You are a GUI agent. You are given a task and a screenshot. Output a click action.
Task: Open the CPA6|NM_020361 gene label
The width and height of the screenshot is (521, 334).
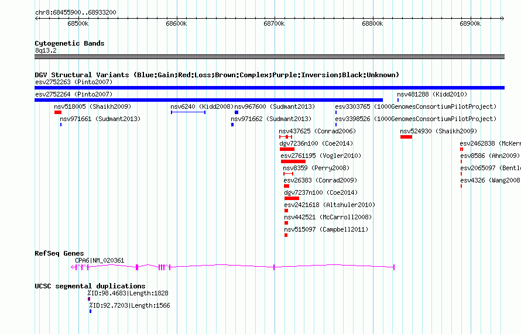tap(100, 261)
